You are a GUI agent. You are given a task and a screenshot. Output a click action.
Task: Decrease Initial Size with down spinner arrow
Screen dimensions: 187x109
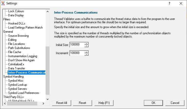[86, 46]
